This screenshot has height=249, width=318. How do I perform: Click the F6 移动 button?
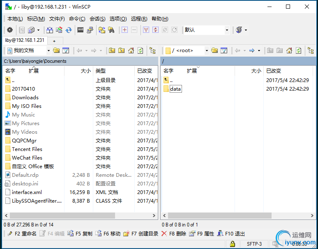108,233
